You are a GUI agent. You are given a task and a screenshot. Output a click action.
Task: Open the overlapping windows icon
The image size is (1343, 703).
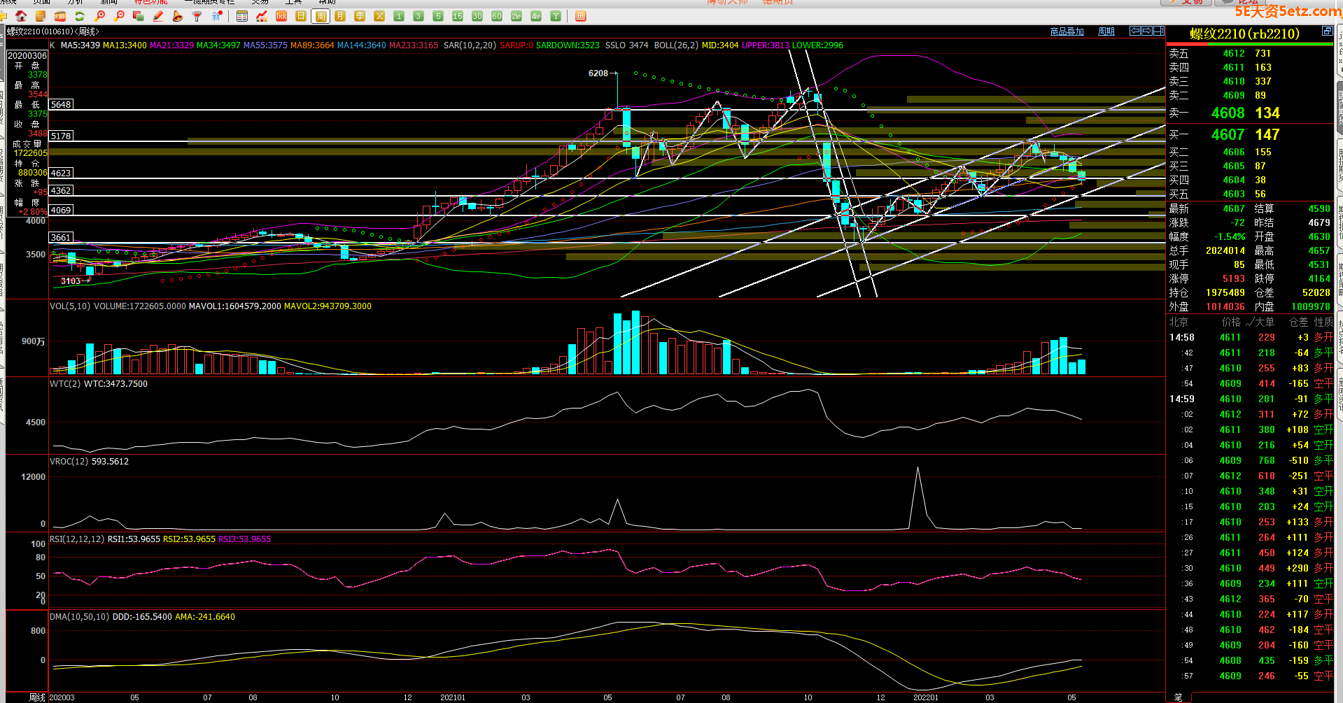(139, 16)
